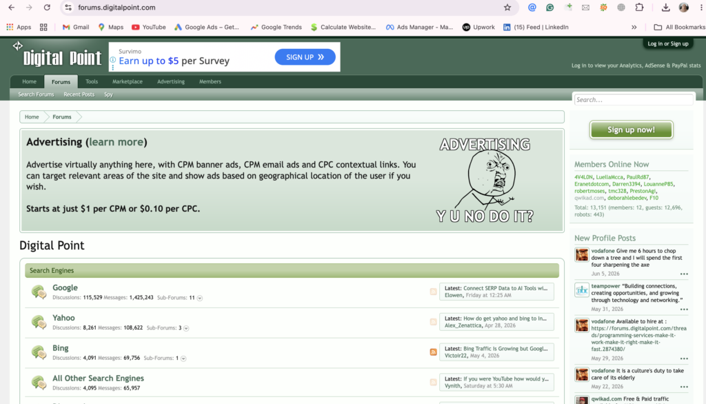The height and width of the screenshot is (404, 706).
Task: Open the YouTube bookmark
Action: (149, 27)
